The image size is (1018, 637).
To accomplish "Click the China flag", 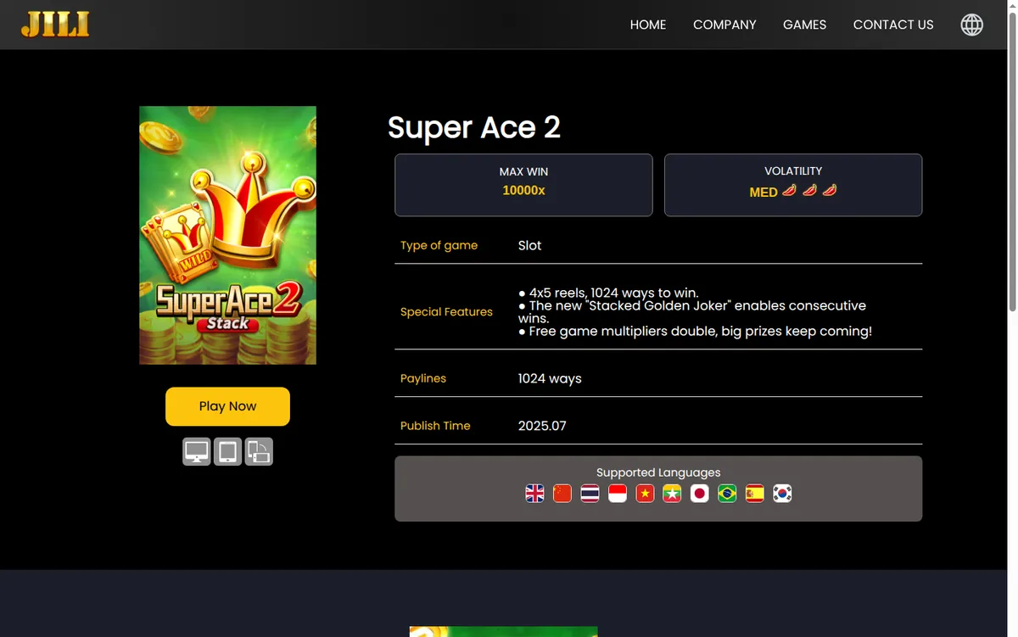I will 562,494.
